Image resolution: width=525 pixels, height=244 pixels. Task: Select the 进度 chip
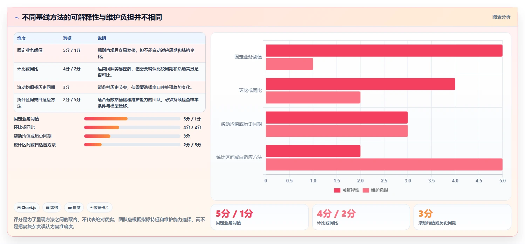[74, 208]
